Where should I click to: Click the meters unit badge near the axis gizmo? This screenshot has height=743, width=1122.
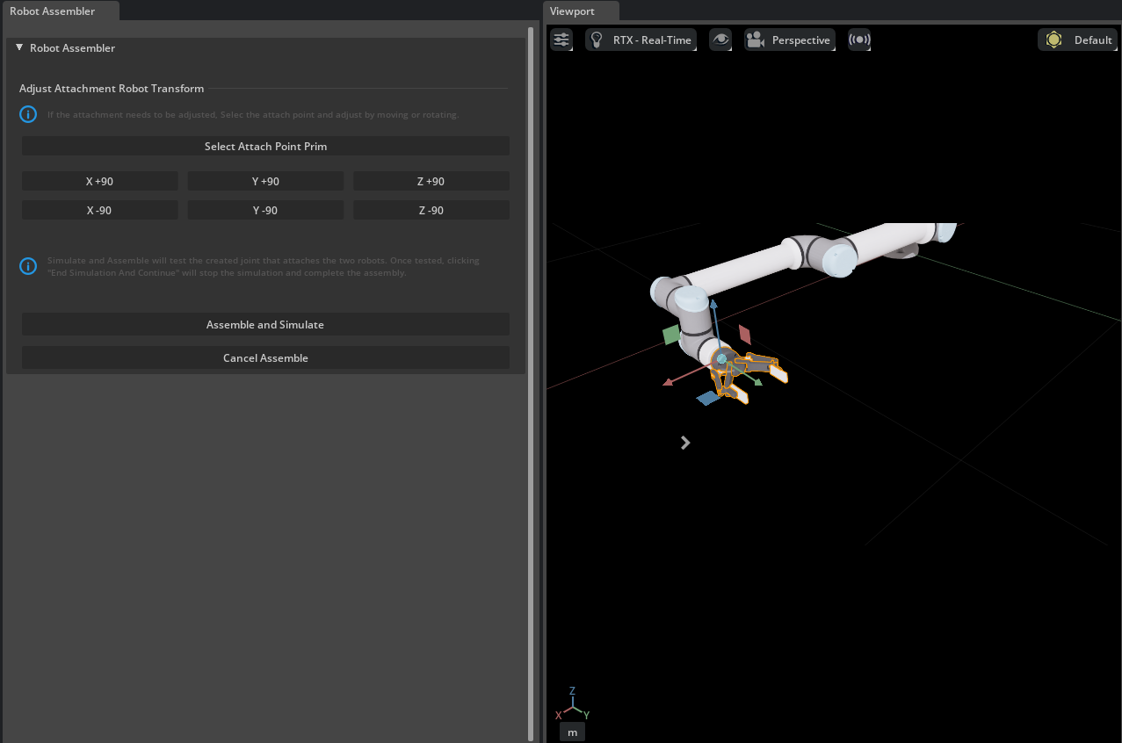coord(572,732)
